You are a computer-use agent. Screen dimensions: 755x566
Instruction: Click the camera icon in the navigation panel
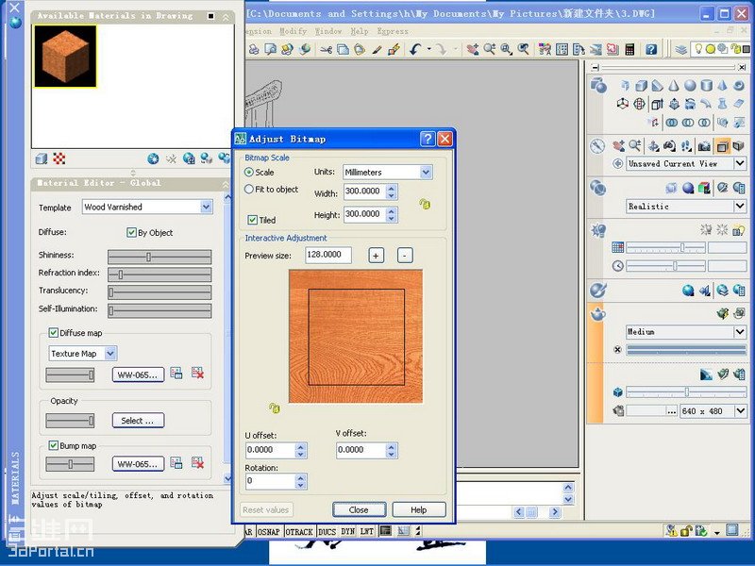pyautogui.click(x=704, y=146)
